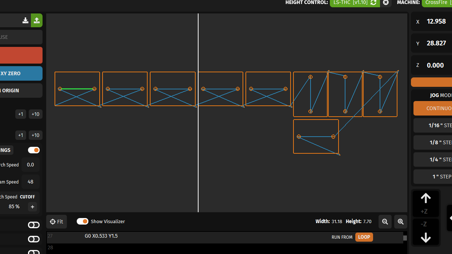The height and width of the screenshot is (254, 452).
Task: Disconnect height control with the X icon
Action: [386, 3]
